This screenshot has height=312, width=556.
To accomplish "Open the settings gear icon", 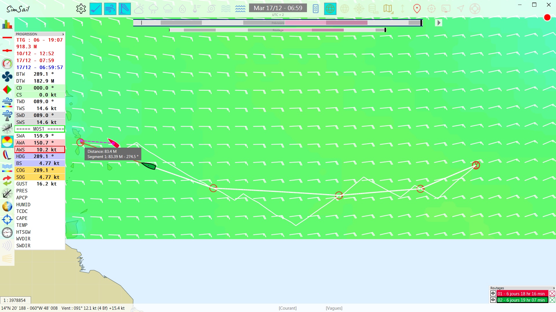I will coord(81,9).
